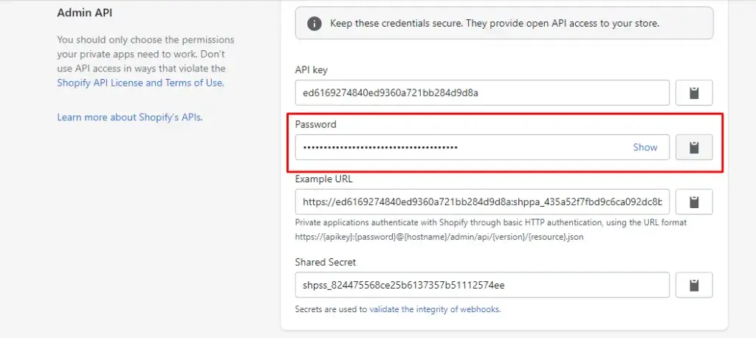Image resolution: width=756 pixels, height=338 pixels.
Task: Click the 'Keep these credentials secure' banner text
Action: (x=495, y=23)
